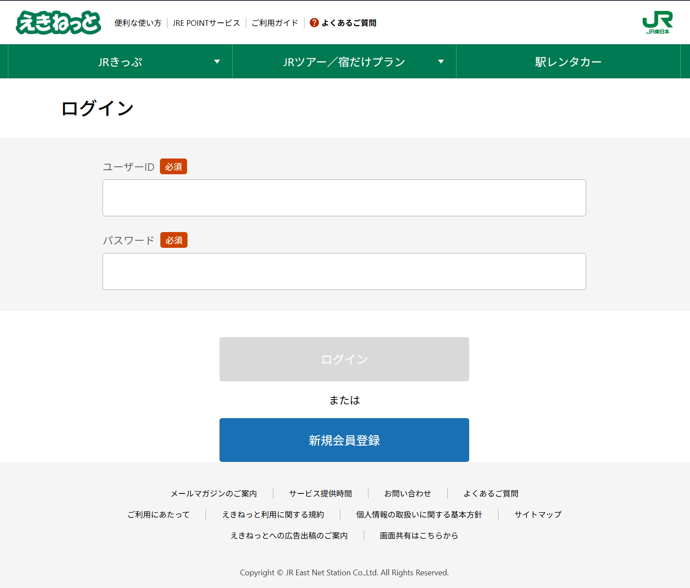Click 画面共有はこちらから in the footer
The width and height of the screenshot is (690, 588).
point(419,535)
